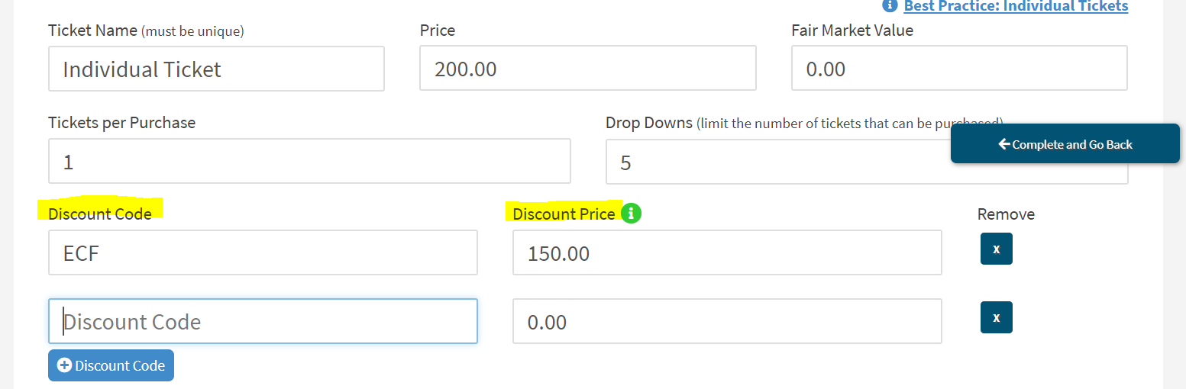Click the Remove column heading
This screenshot has width=1186, height=389.
point(1006,214)
